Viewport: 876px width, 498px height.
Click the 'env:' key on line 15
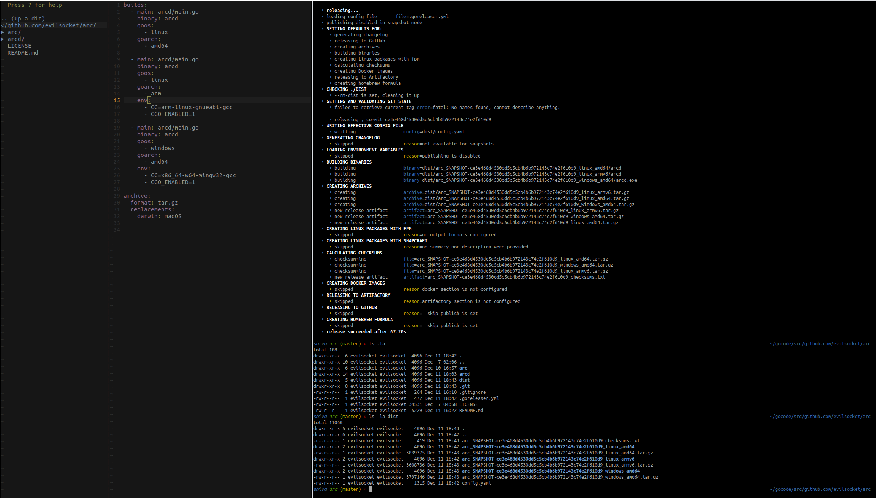[x=144, y=100]
